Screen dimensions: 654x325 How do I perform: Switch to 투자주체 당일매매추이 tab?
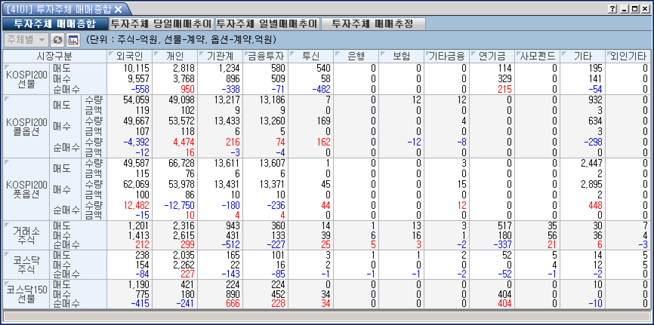(x=161, y=24)
